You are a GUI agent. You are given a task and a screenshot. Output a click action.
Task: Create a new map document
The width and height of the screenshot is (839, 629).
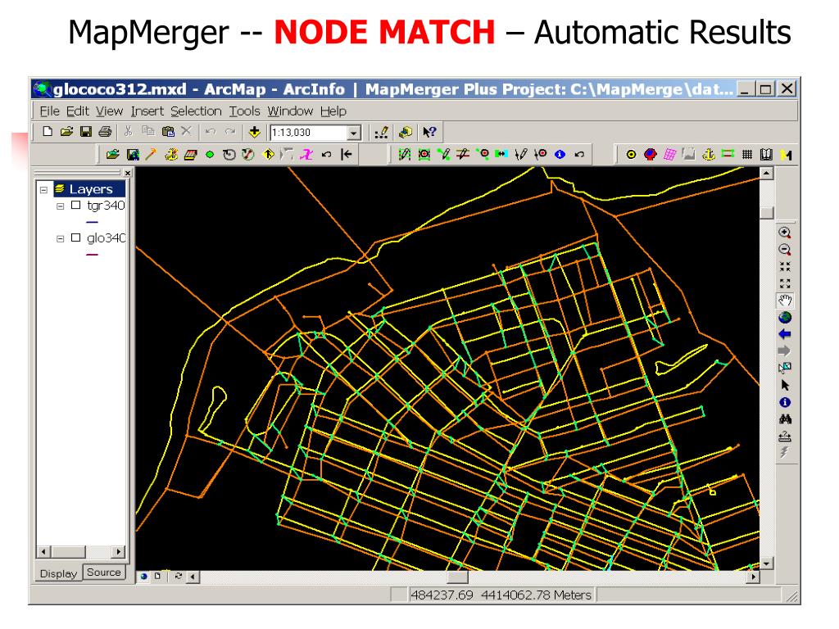click(48, 132)
